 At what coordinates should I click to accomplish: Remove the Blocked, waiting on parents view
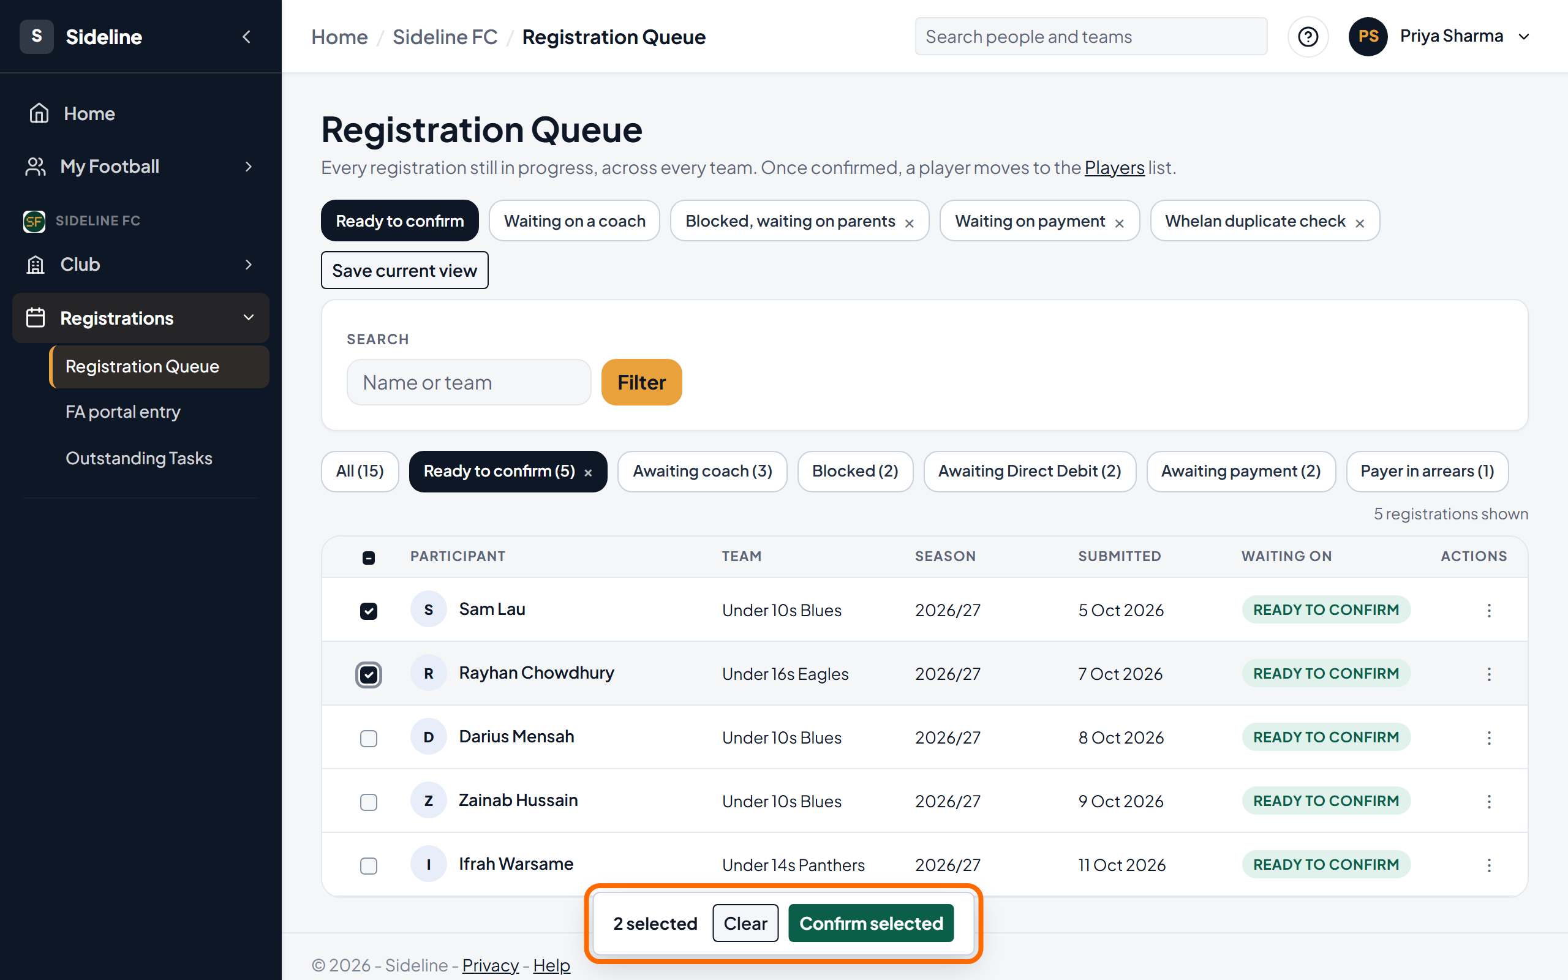(x=909, y=223)
